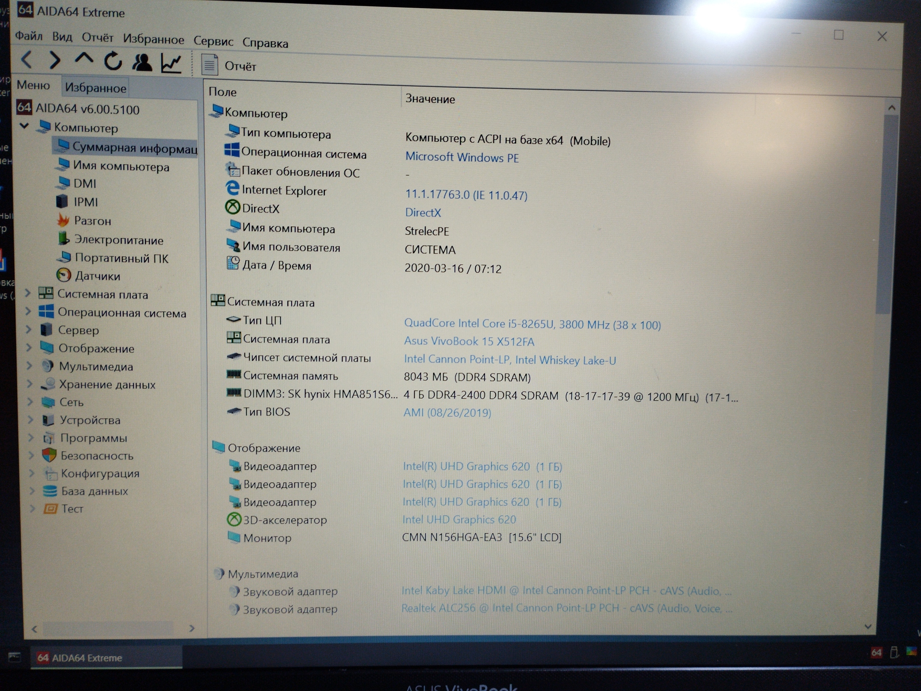Expand the Системная плата tree node
The height and width of the screenshot is (691, 921).
28,293
